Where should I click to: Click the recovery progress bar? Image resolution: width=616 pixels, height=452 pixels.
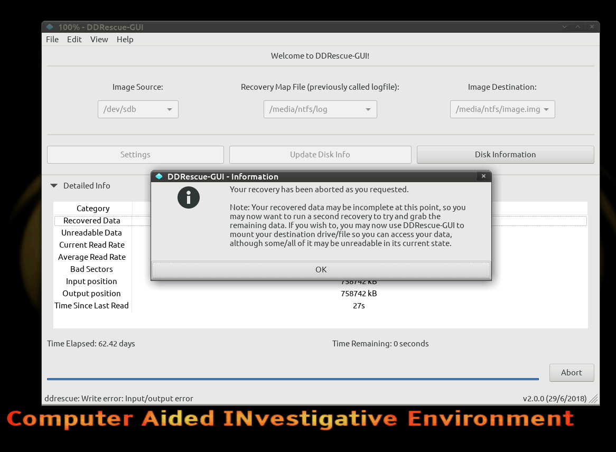(x=293, y=379)
